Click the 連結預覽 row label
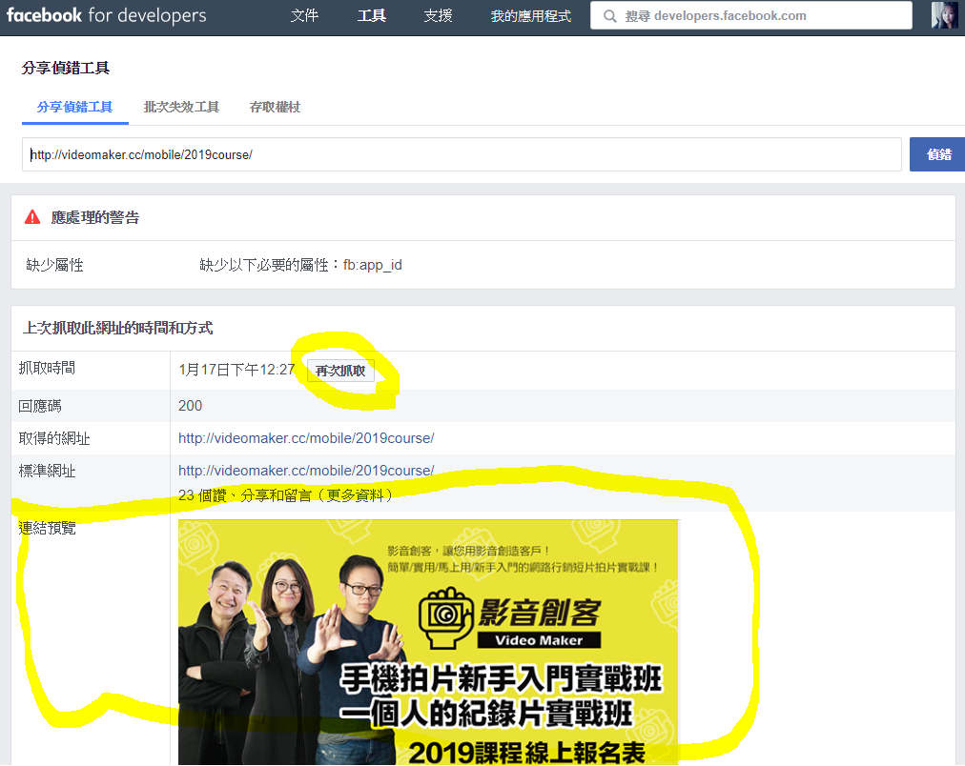Screen dimensions: 965x766 48,528
